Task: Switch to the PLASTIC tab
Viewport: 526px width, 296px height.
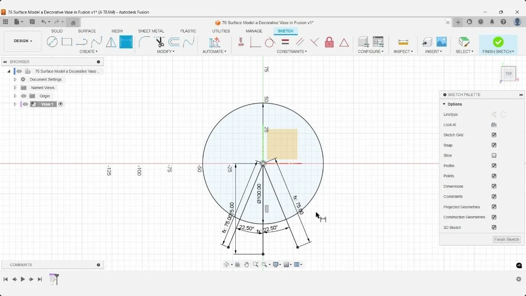Action: (x=188, y=31)
